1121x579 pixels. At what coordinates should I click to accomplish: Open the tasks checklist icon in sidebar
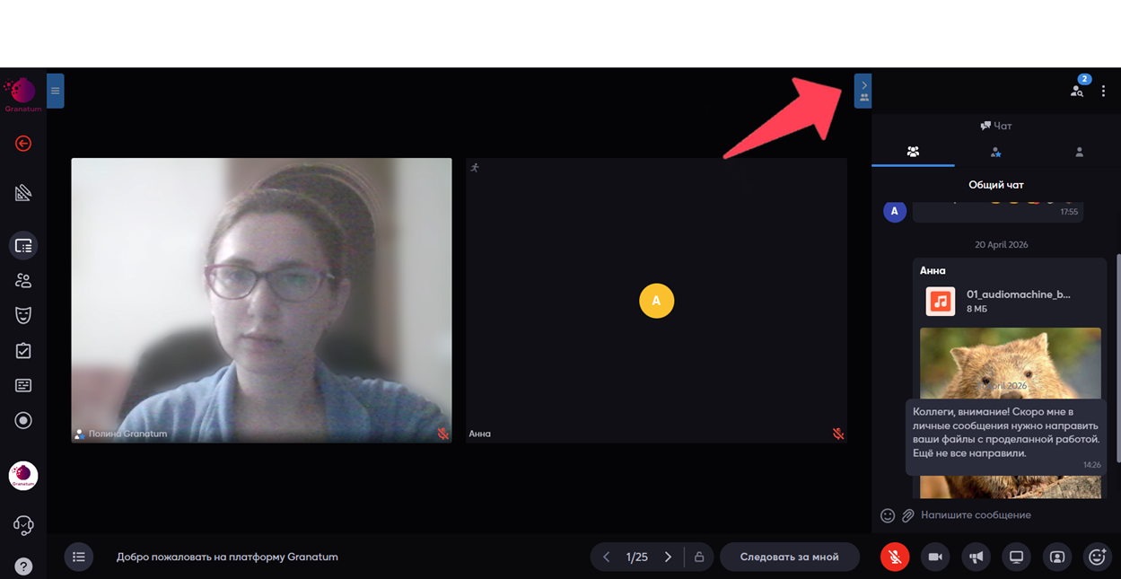(23, 351)
